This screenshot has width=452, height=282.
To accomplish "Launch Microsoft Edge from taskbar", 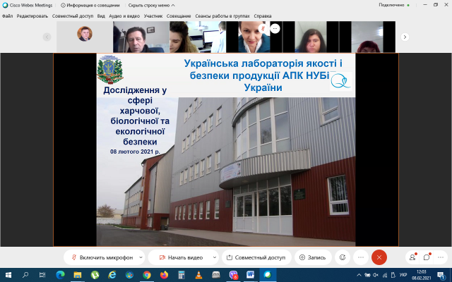I will click(60, 275).
